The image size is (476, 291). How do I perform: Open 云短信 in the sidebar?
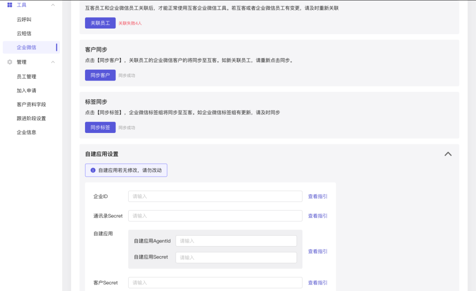pyautogui.click(x=24, y=33)
